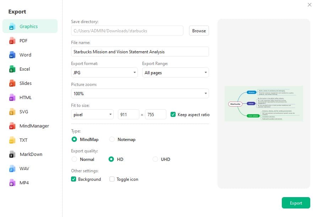The width and height of the screenshot is (317, 217).
Task: Click the green Export button
Action: (x=296, y=203)
